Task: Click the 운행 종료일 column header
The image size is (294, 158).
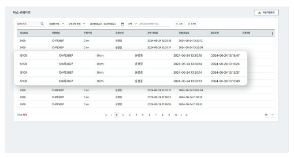Action: (184, 33)
